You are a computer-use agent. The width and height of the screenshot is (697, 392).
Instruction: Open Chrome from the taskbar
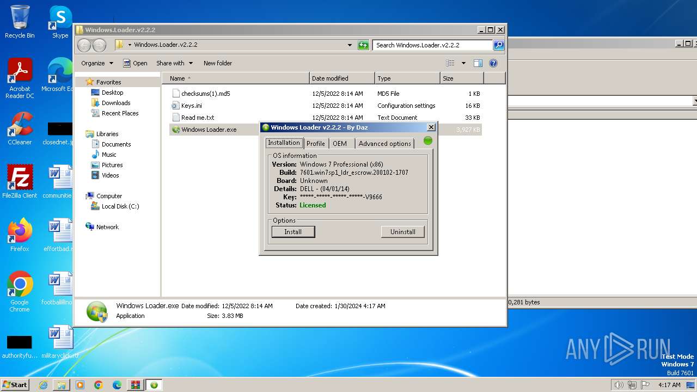pyautogui.click(x=99, y=385)
